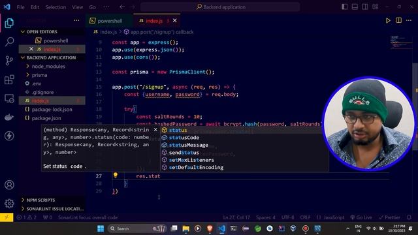
Task: Open the View menu
Action: [77, 7]
